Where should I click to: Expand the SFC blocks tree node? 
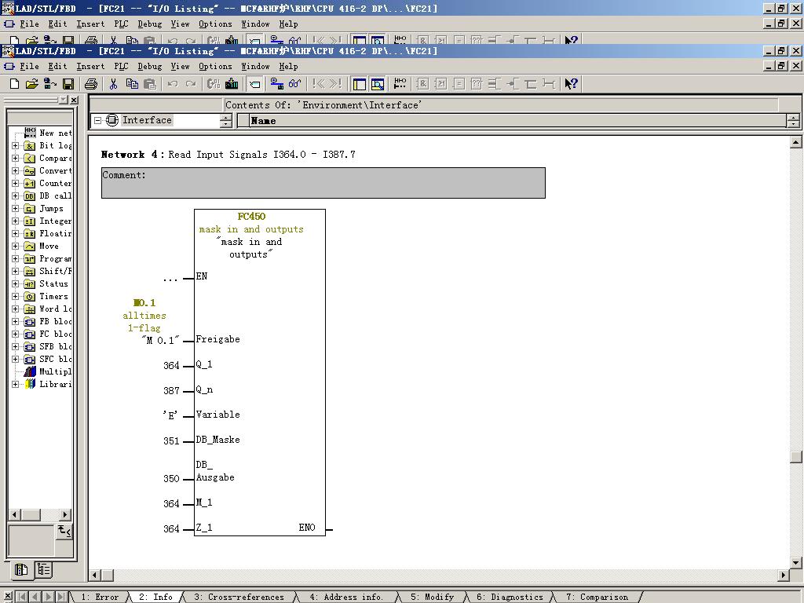click(16, 359)
